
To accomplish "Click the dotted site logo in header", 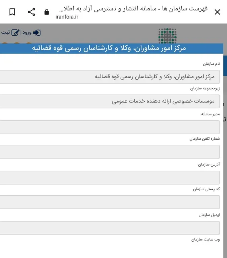I will coord(167,36).
